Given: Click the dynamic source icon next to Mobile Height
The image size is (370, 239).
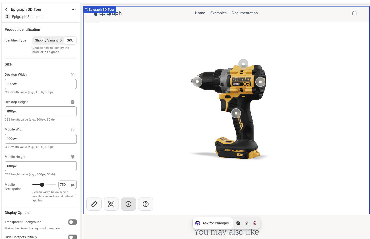Looking at the screenshot, I should (72, 157).
